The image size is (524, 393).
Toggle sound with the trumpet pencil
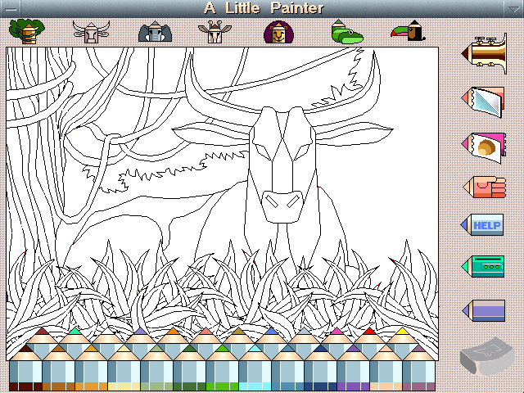484,53
